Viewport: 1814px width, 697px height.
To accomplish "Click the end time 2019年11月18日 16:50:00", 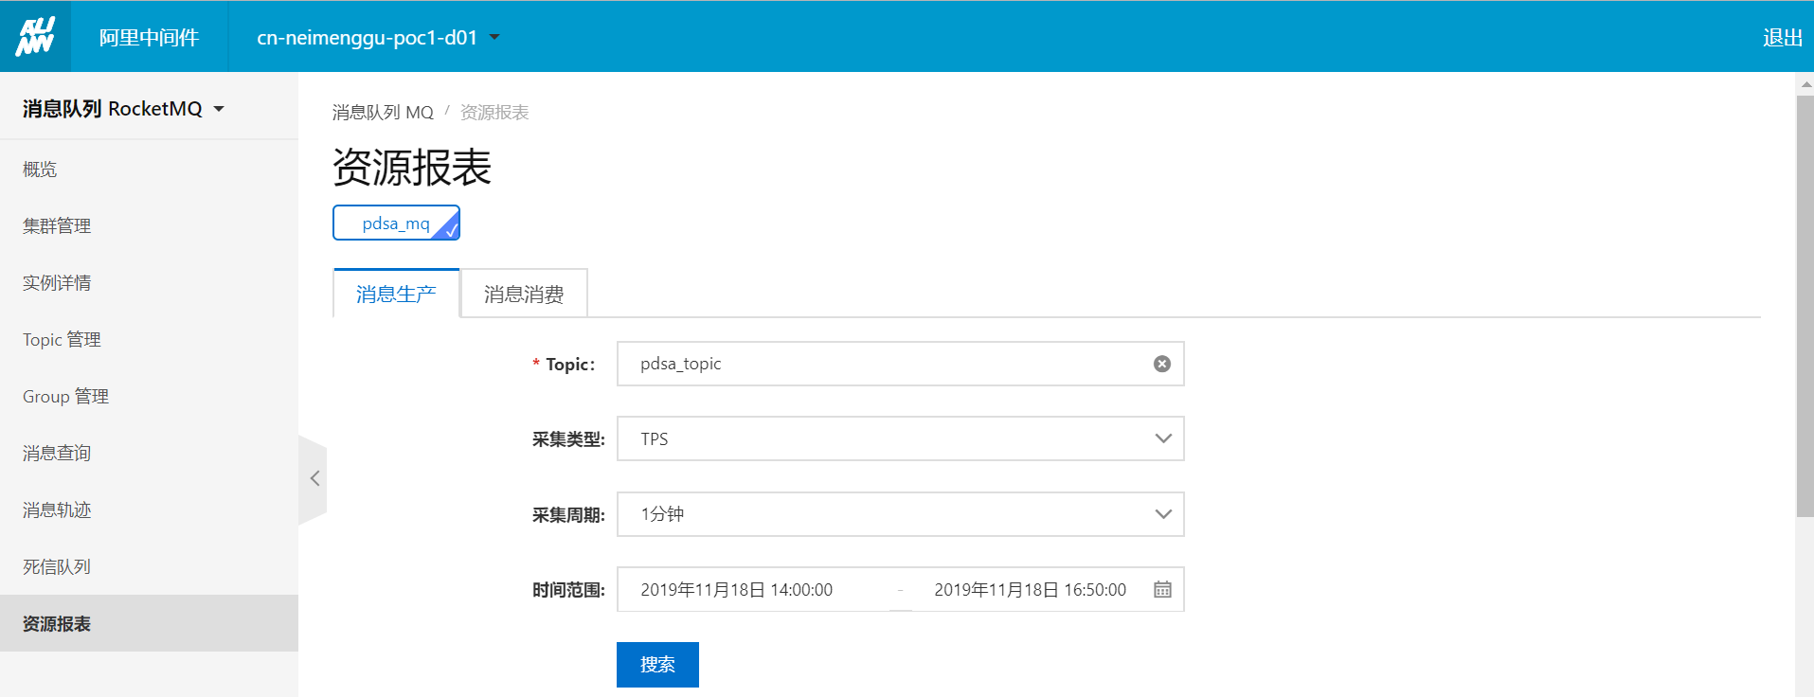I will 1030,590.
